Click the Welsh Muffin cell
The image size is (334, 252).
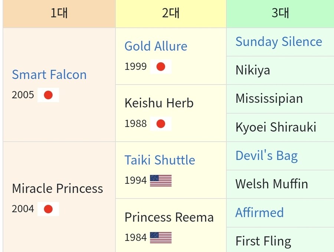tap(272, 184)
